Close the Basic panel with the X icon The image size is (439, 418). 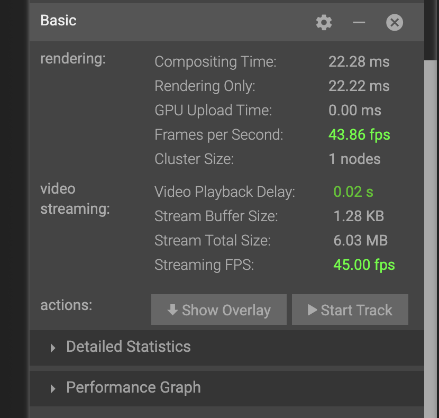pyautogui.click(x=395, y=22)
